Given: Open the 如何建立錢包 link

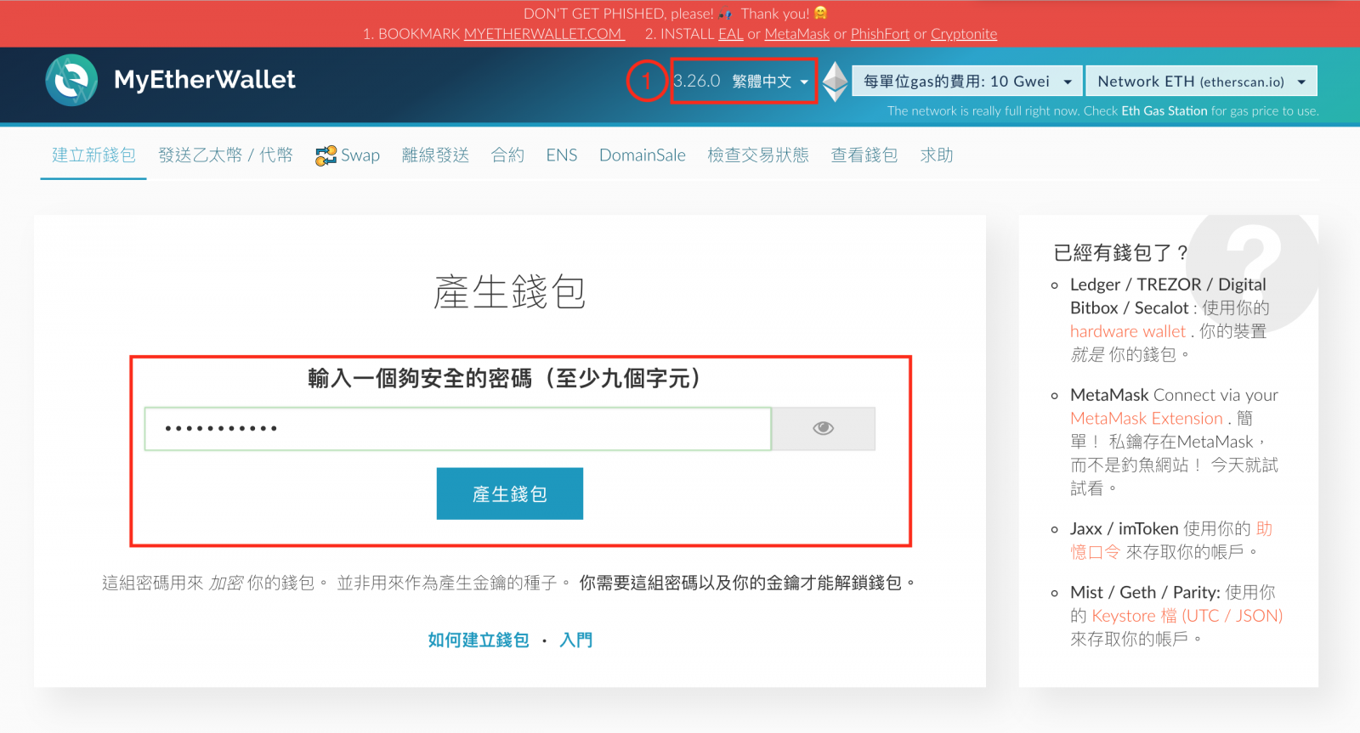Looking at the screenshot, I should [x=479, y=640].
